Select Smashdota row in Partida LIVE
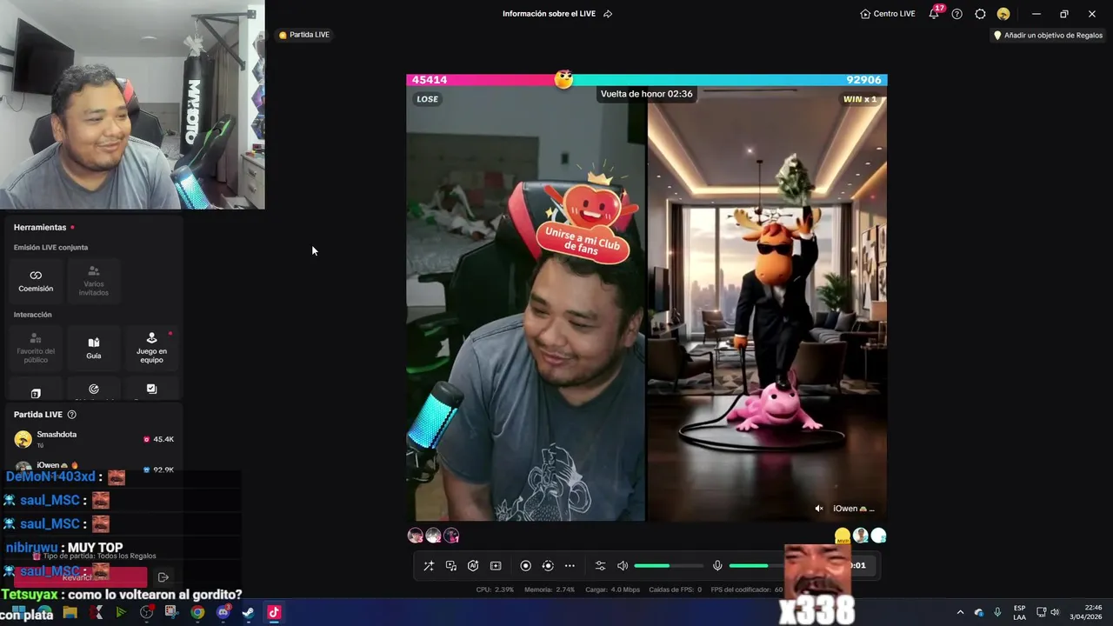 94,439
